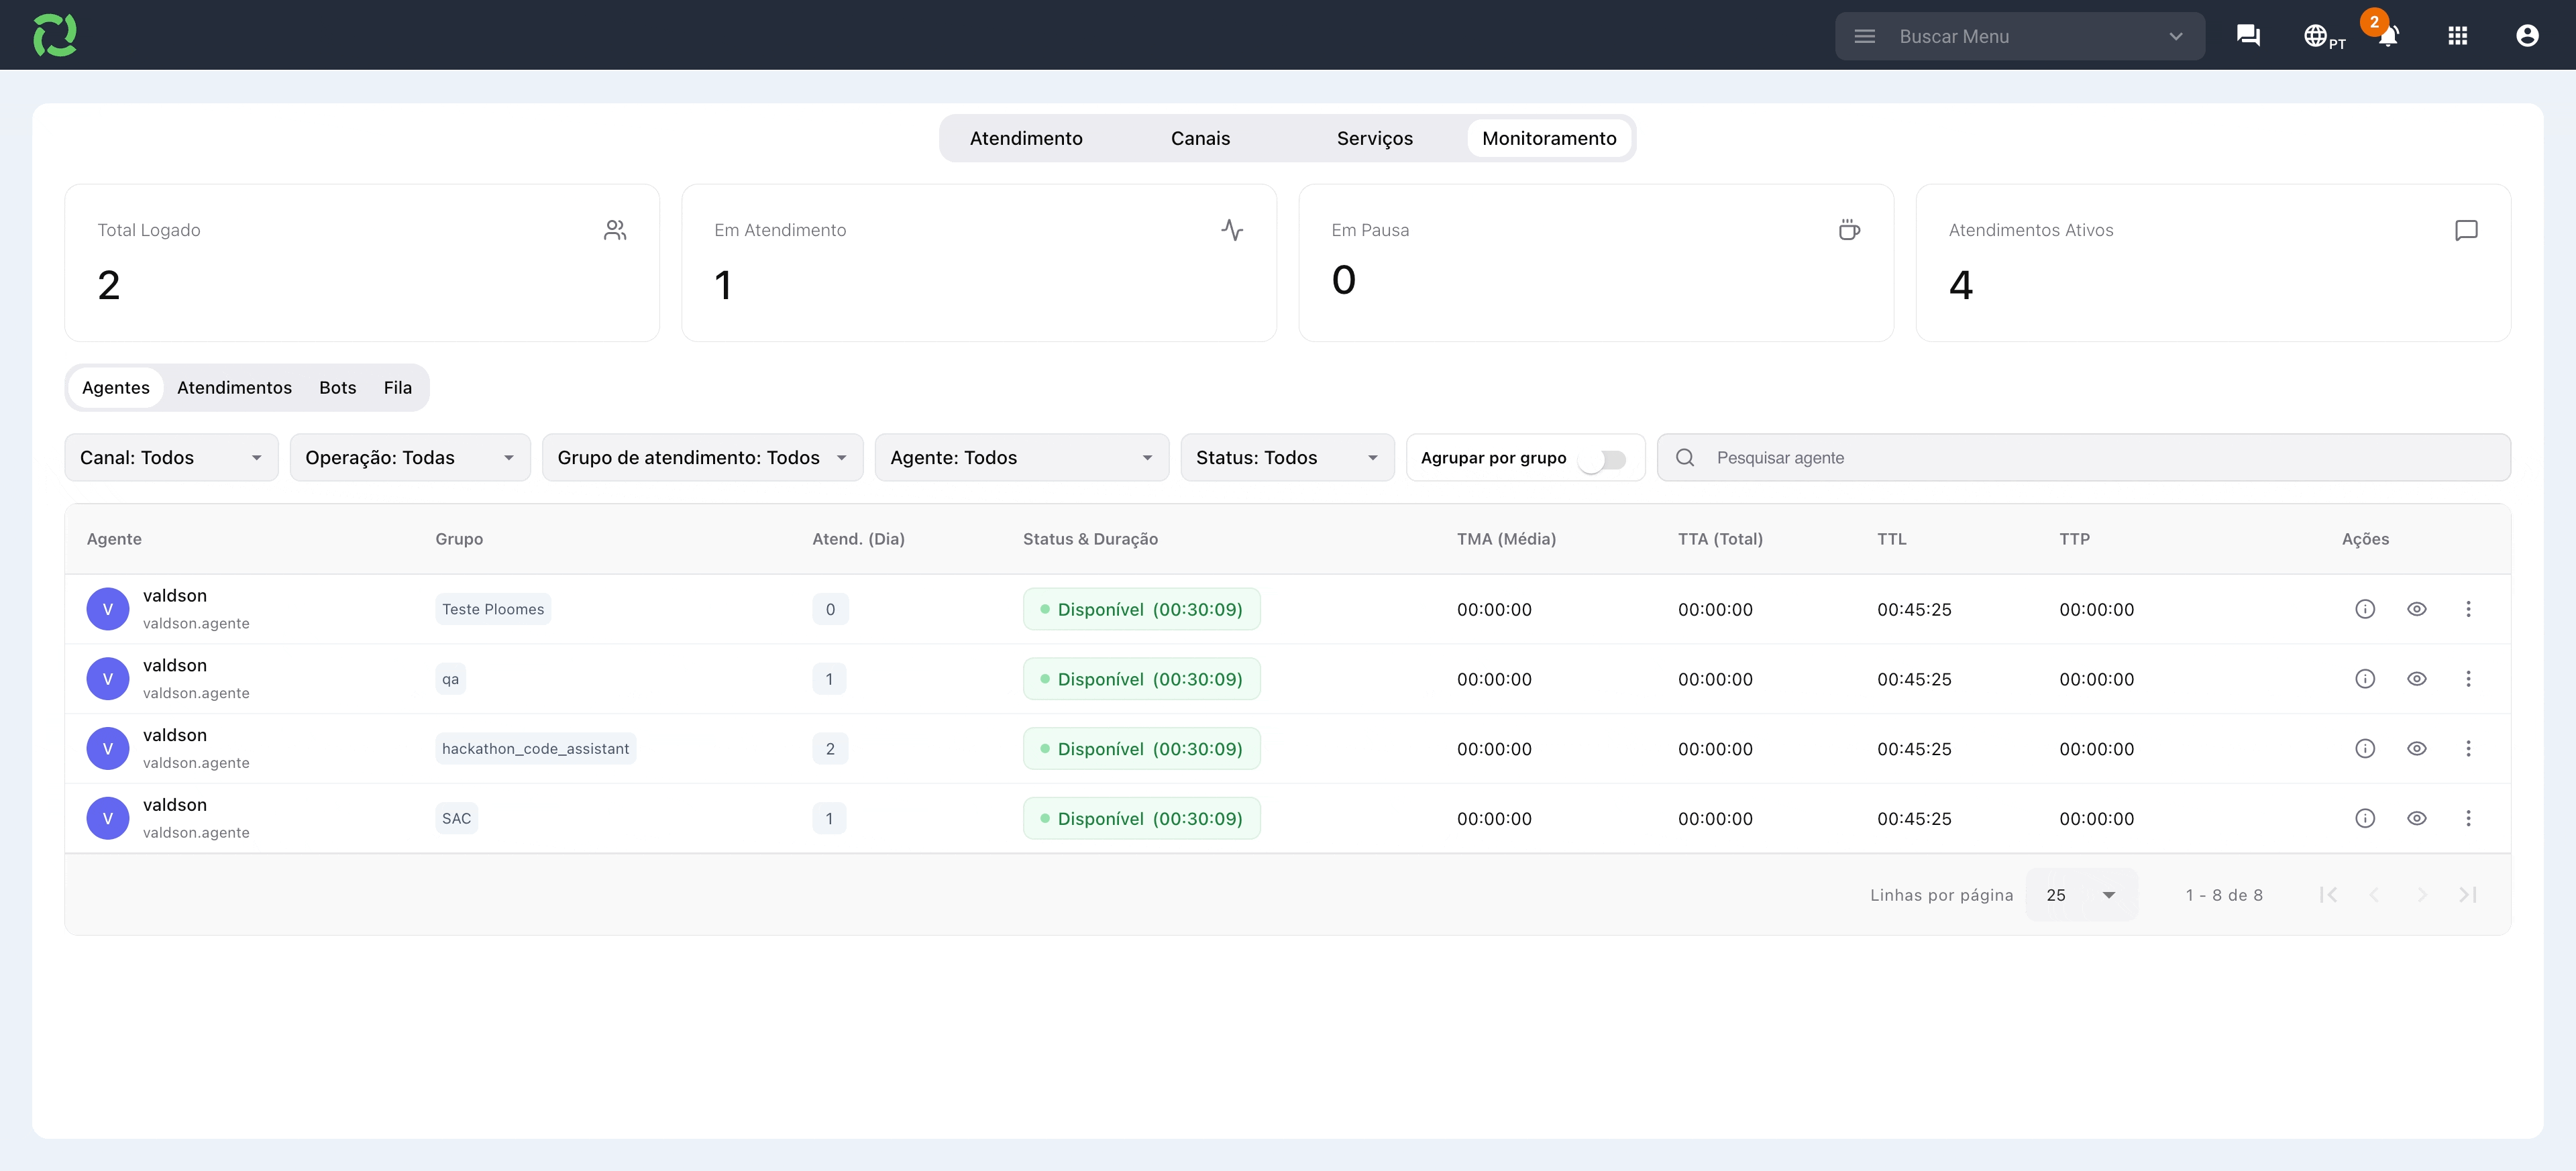Click the Total Logado card value 2
This screenshot has width=2576, height=1171.
pyautogui.click(x=109, y=285)
